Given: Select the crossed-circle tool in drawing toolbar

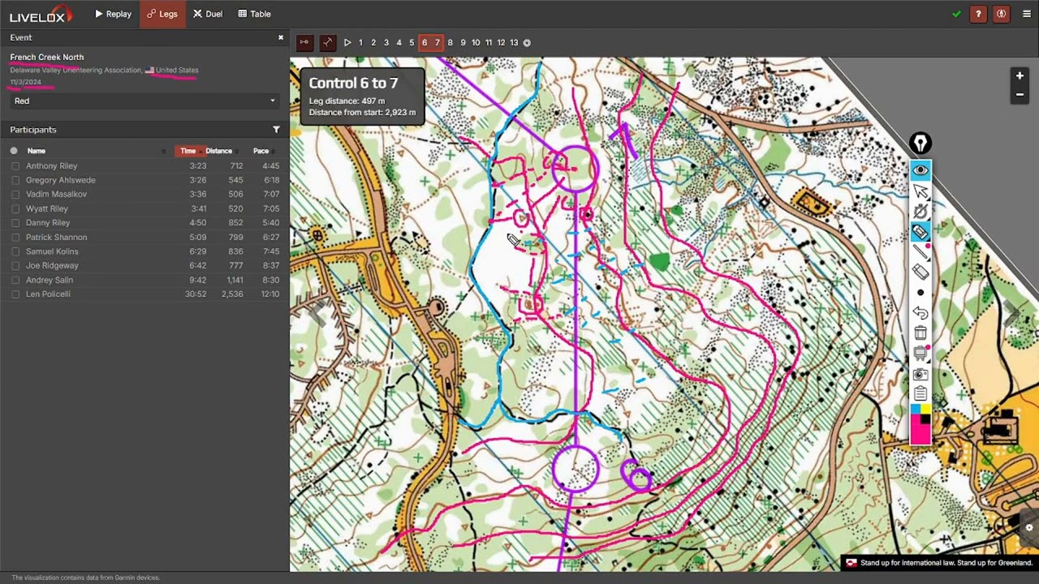Looking at the screenshot, I should coord(920,212).
